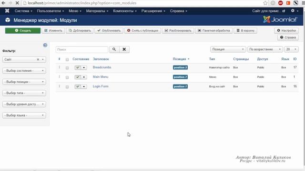
Task: Open the Позиция sort field dropdown
Action: tap(228, 49)
